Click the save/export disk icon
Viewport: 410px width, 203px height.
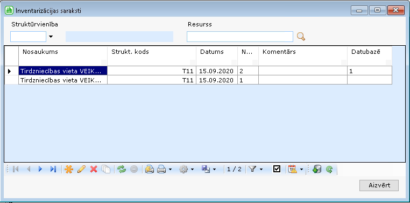pyautogui.click(x=205, y=170)
